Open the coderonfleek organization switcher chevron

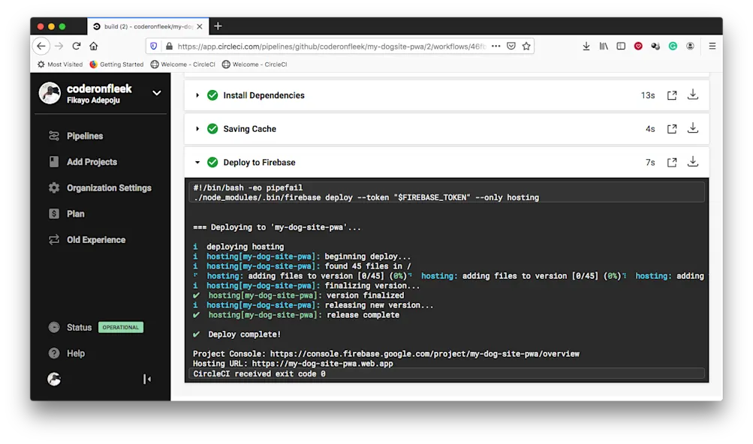pos(157,93)
